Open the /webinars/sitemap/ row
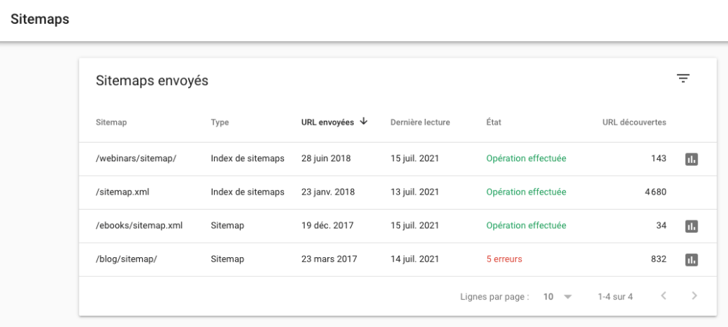This screenshot has height=327, width=728. pyautogui.click(x=397, y=158)
